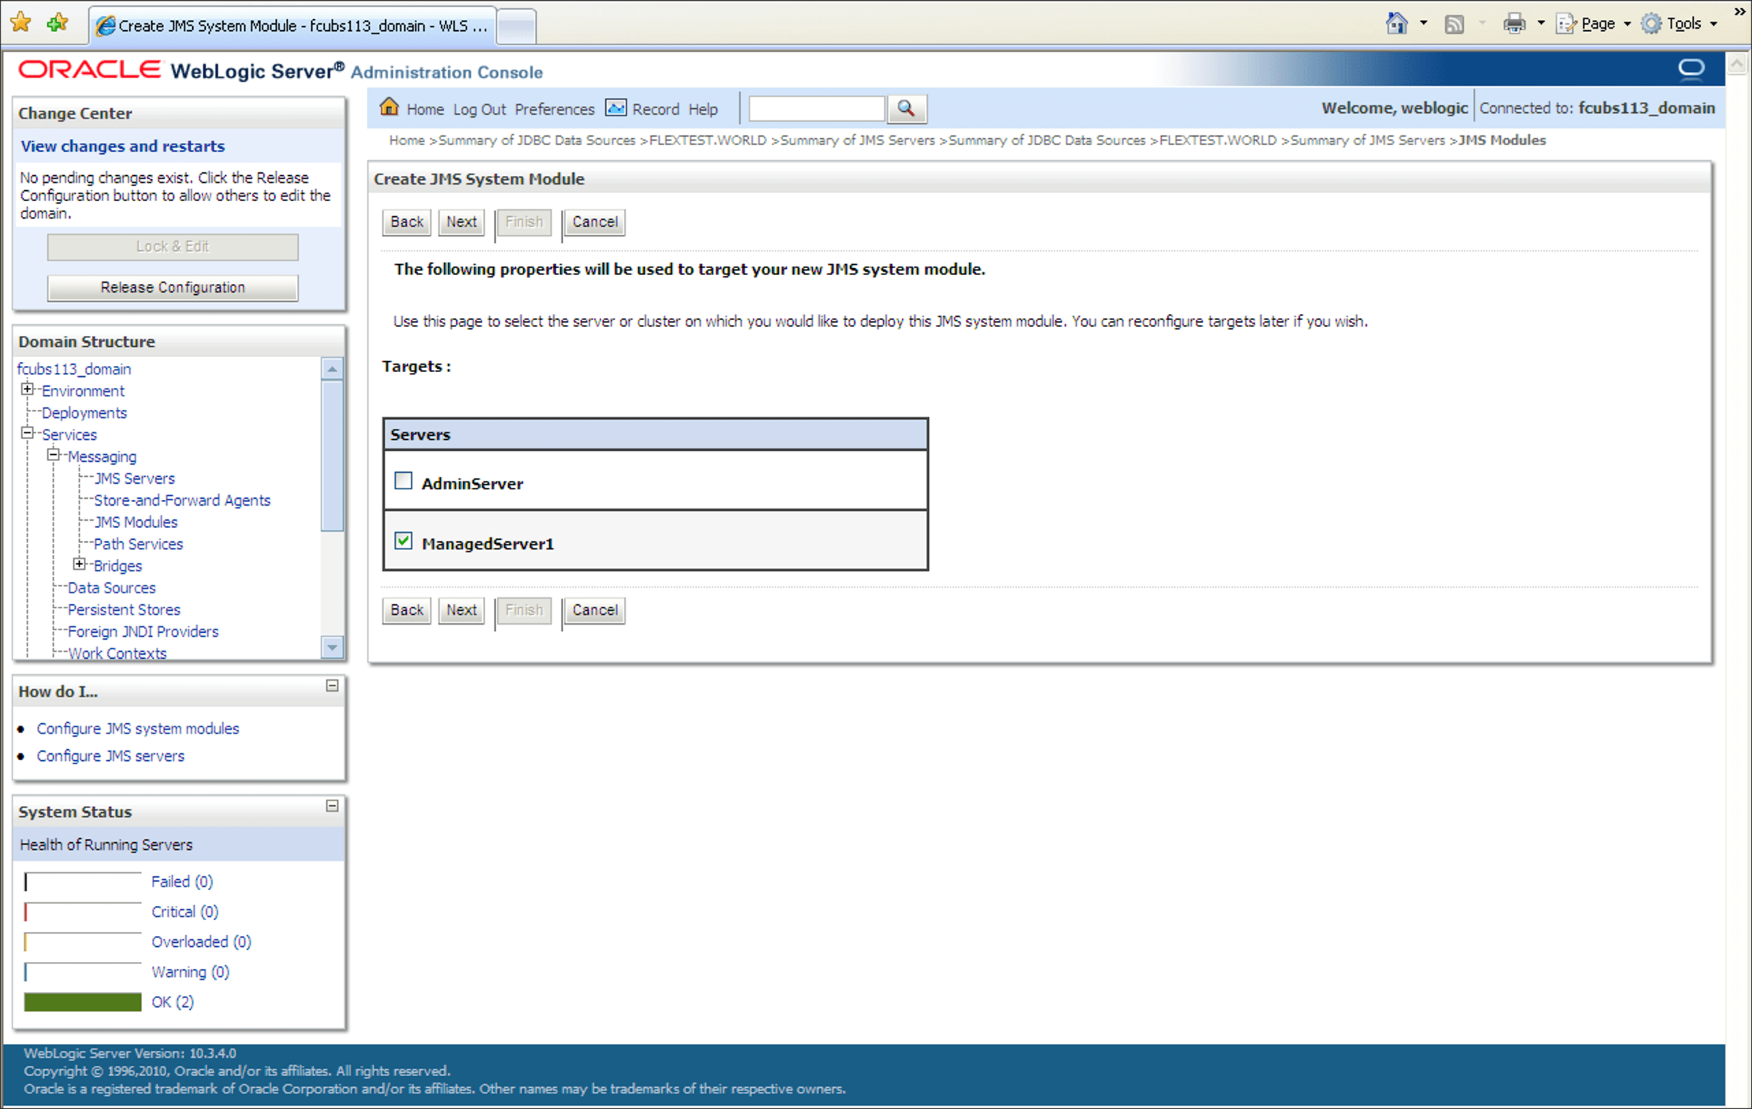Expand the Bridges tree node

point(80,564)
